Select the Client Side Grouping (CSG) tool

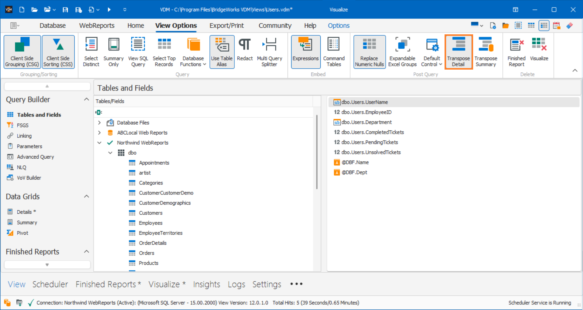point(22,52)
